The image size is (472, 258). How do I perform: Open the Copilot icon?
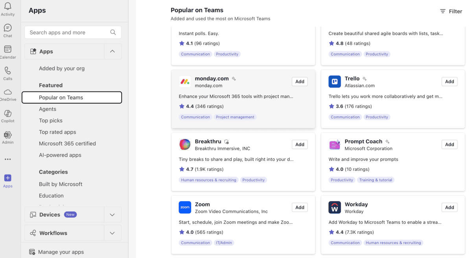point(7,113)
